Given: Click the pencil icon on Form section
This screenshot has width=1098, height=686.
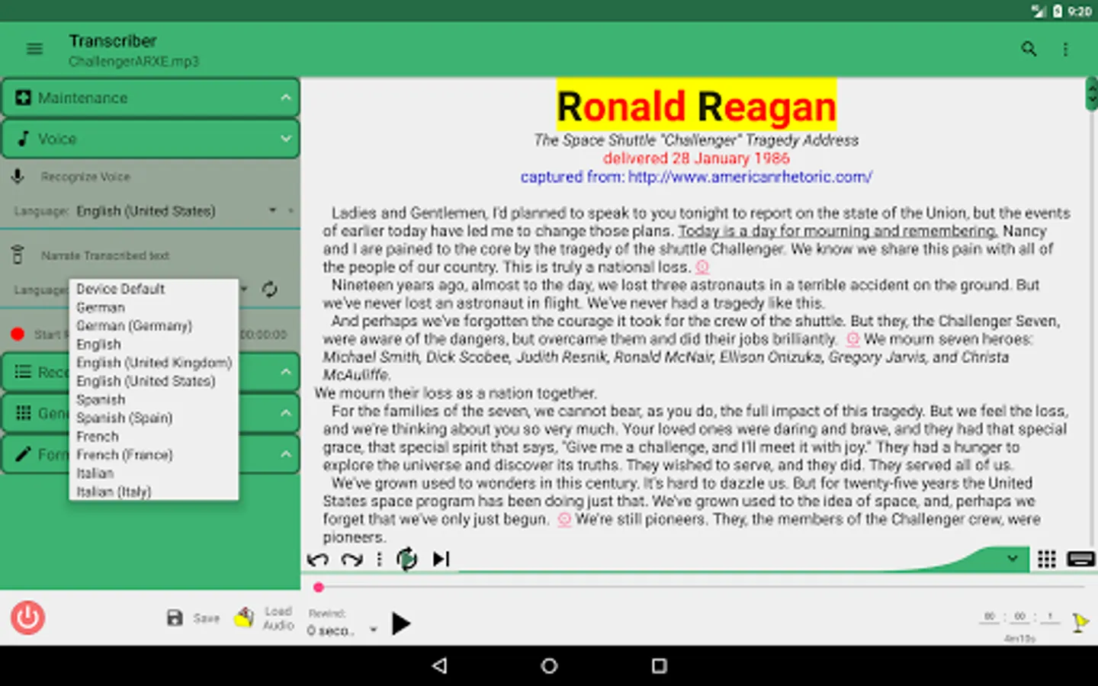Looking at the screenshot, I should pyautogui.click(x=24, y=454).
